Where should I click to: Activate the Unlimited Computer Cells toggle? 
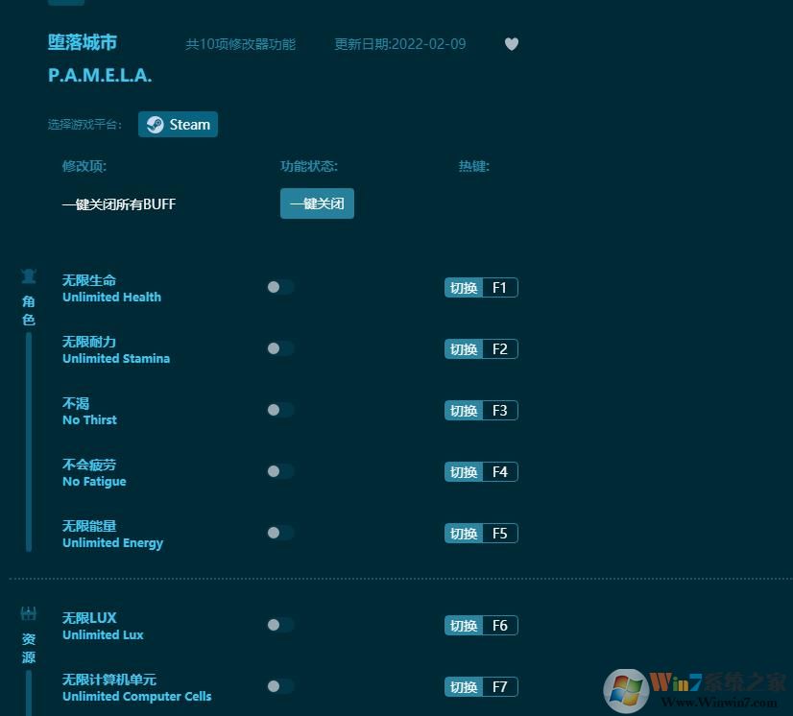pos(279,686)
